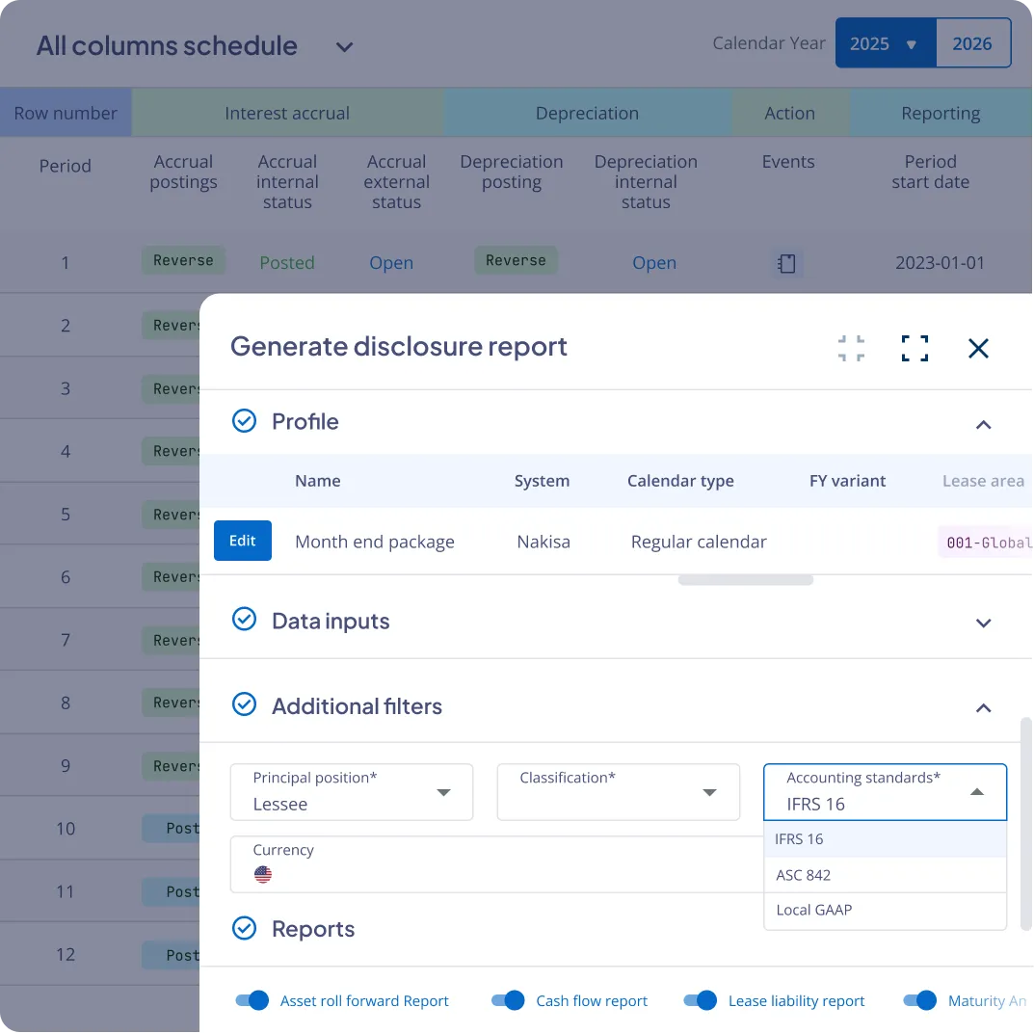Click the Period start date column header
This screenshot has height=1034, width=1034.
coord(931,172)
